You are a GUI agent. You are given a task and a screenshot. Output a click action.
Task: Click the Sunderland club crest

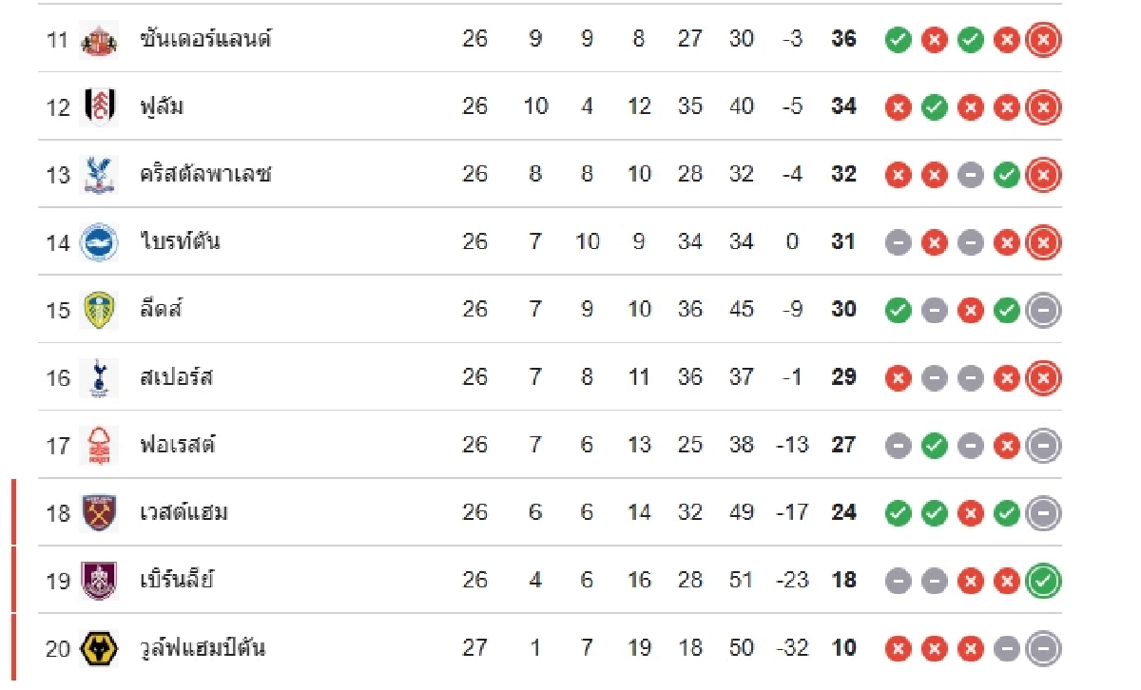click(x=99, y=40)
